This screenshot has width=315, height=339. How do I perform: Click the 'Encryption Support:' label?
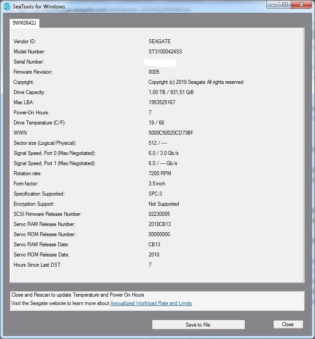coord(34,204)
